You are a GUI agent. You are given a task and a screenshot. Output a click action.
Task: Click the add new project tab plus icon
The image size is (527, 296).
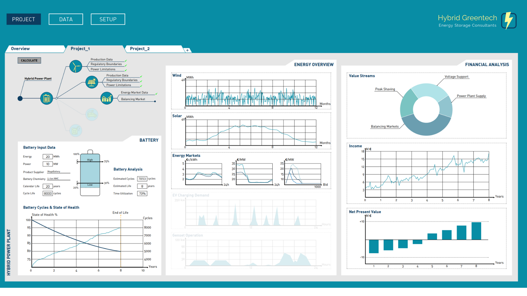[x=187, y=50]
